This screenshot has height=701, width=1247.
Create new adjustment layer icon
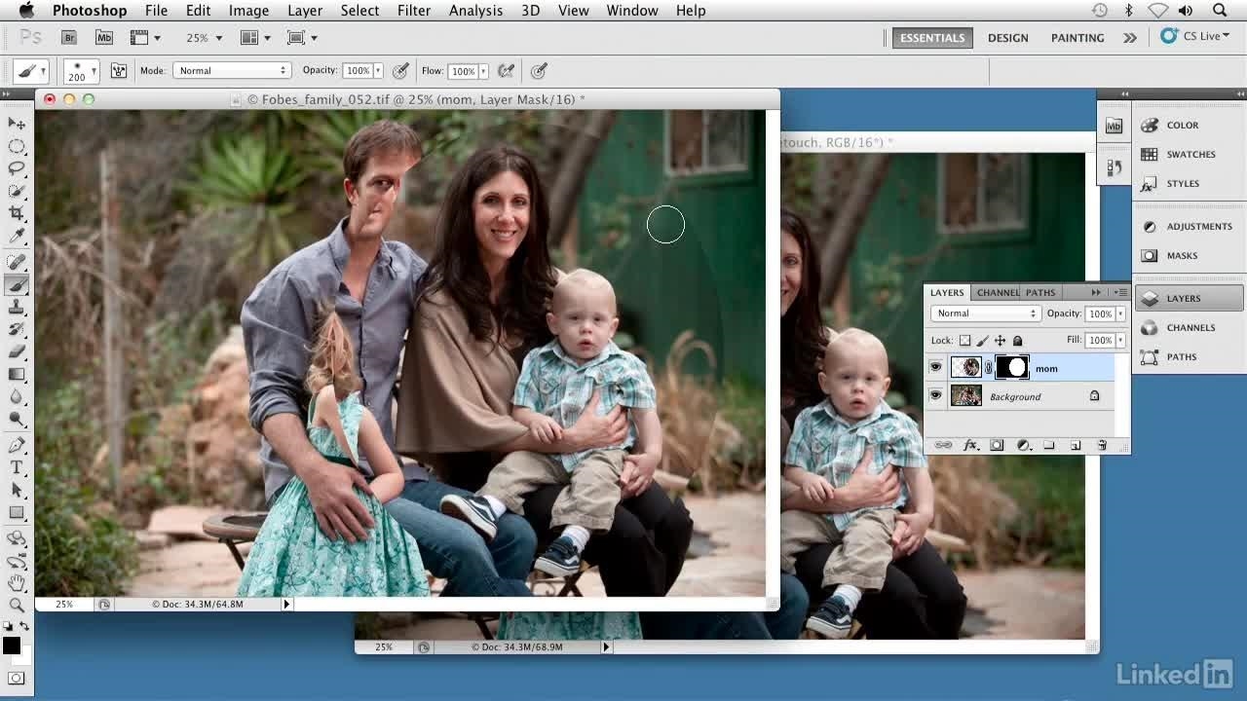[x=1023, y=445]
